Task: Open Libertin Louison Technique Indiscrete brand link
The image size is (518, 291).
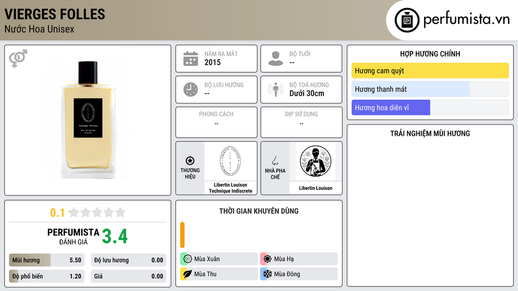Action: 230,188
